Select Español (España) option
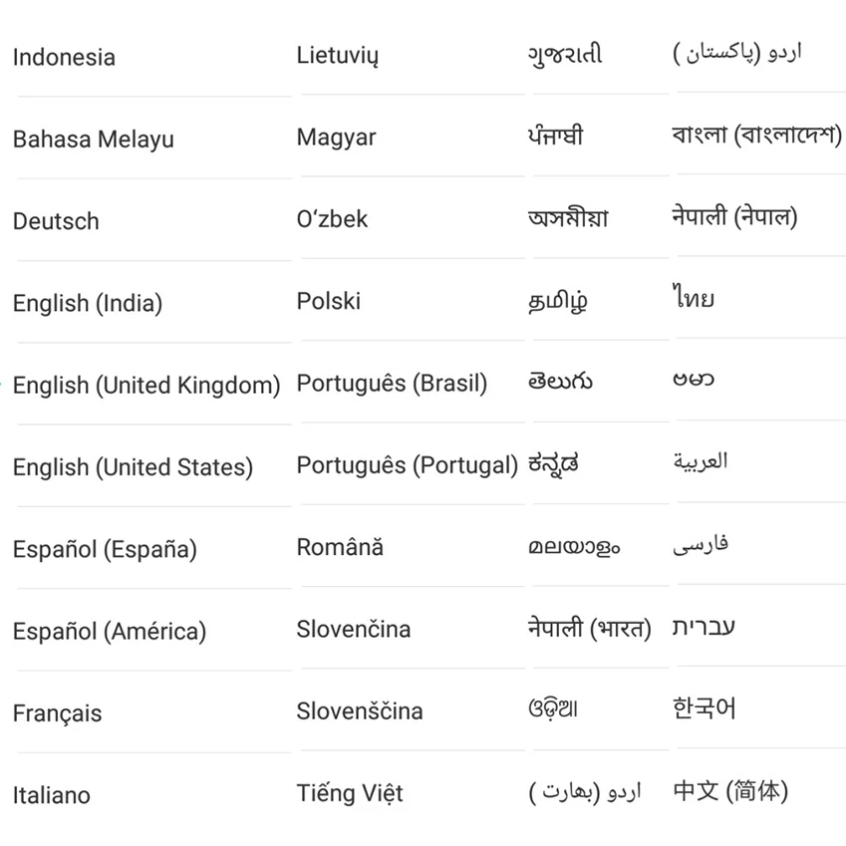This screenshot has height=846, width=846. [106, 550]
